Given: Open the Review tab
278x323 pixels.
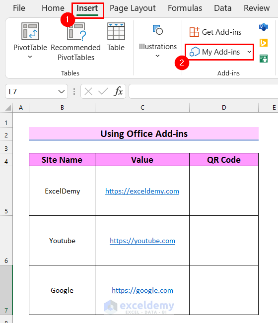Looking at the screenshot, I should pos(257,8).
